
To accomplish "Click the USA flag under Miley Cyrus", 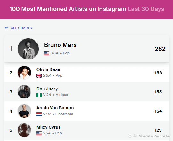I will coord(39,133).
